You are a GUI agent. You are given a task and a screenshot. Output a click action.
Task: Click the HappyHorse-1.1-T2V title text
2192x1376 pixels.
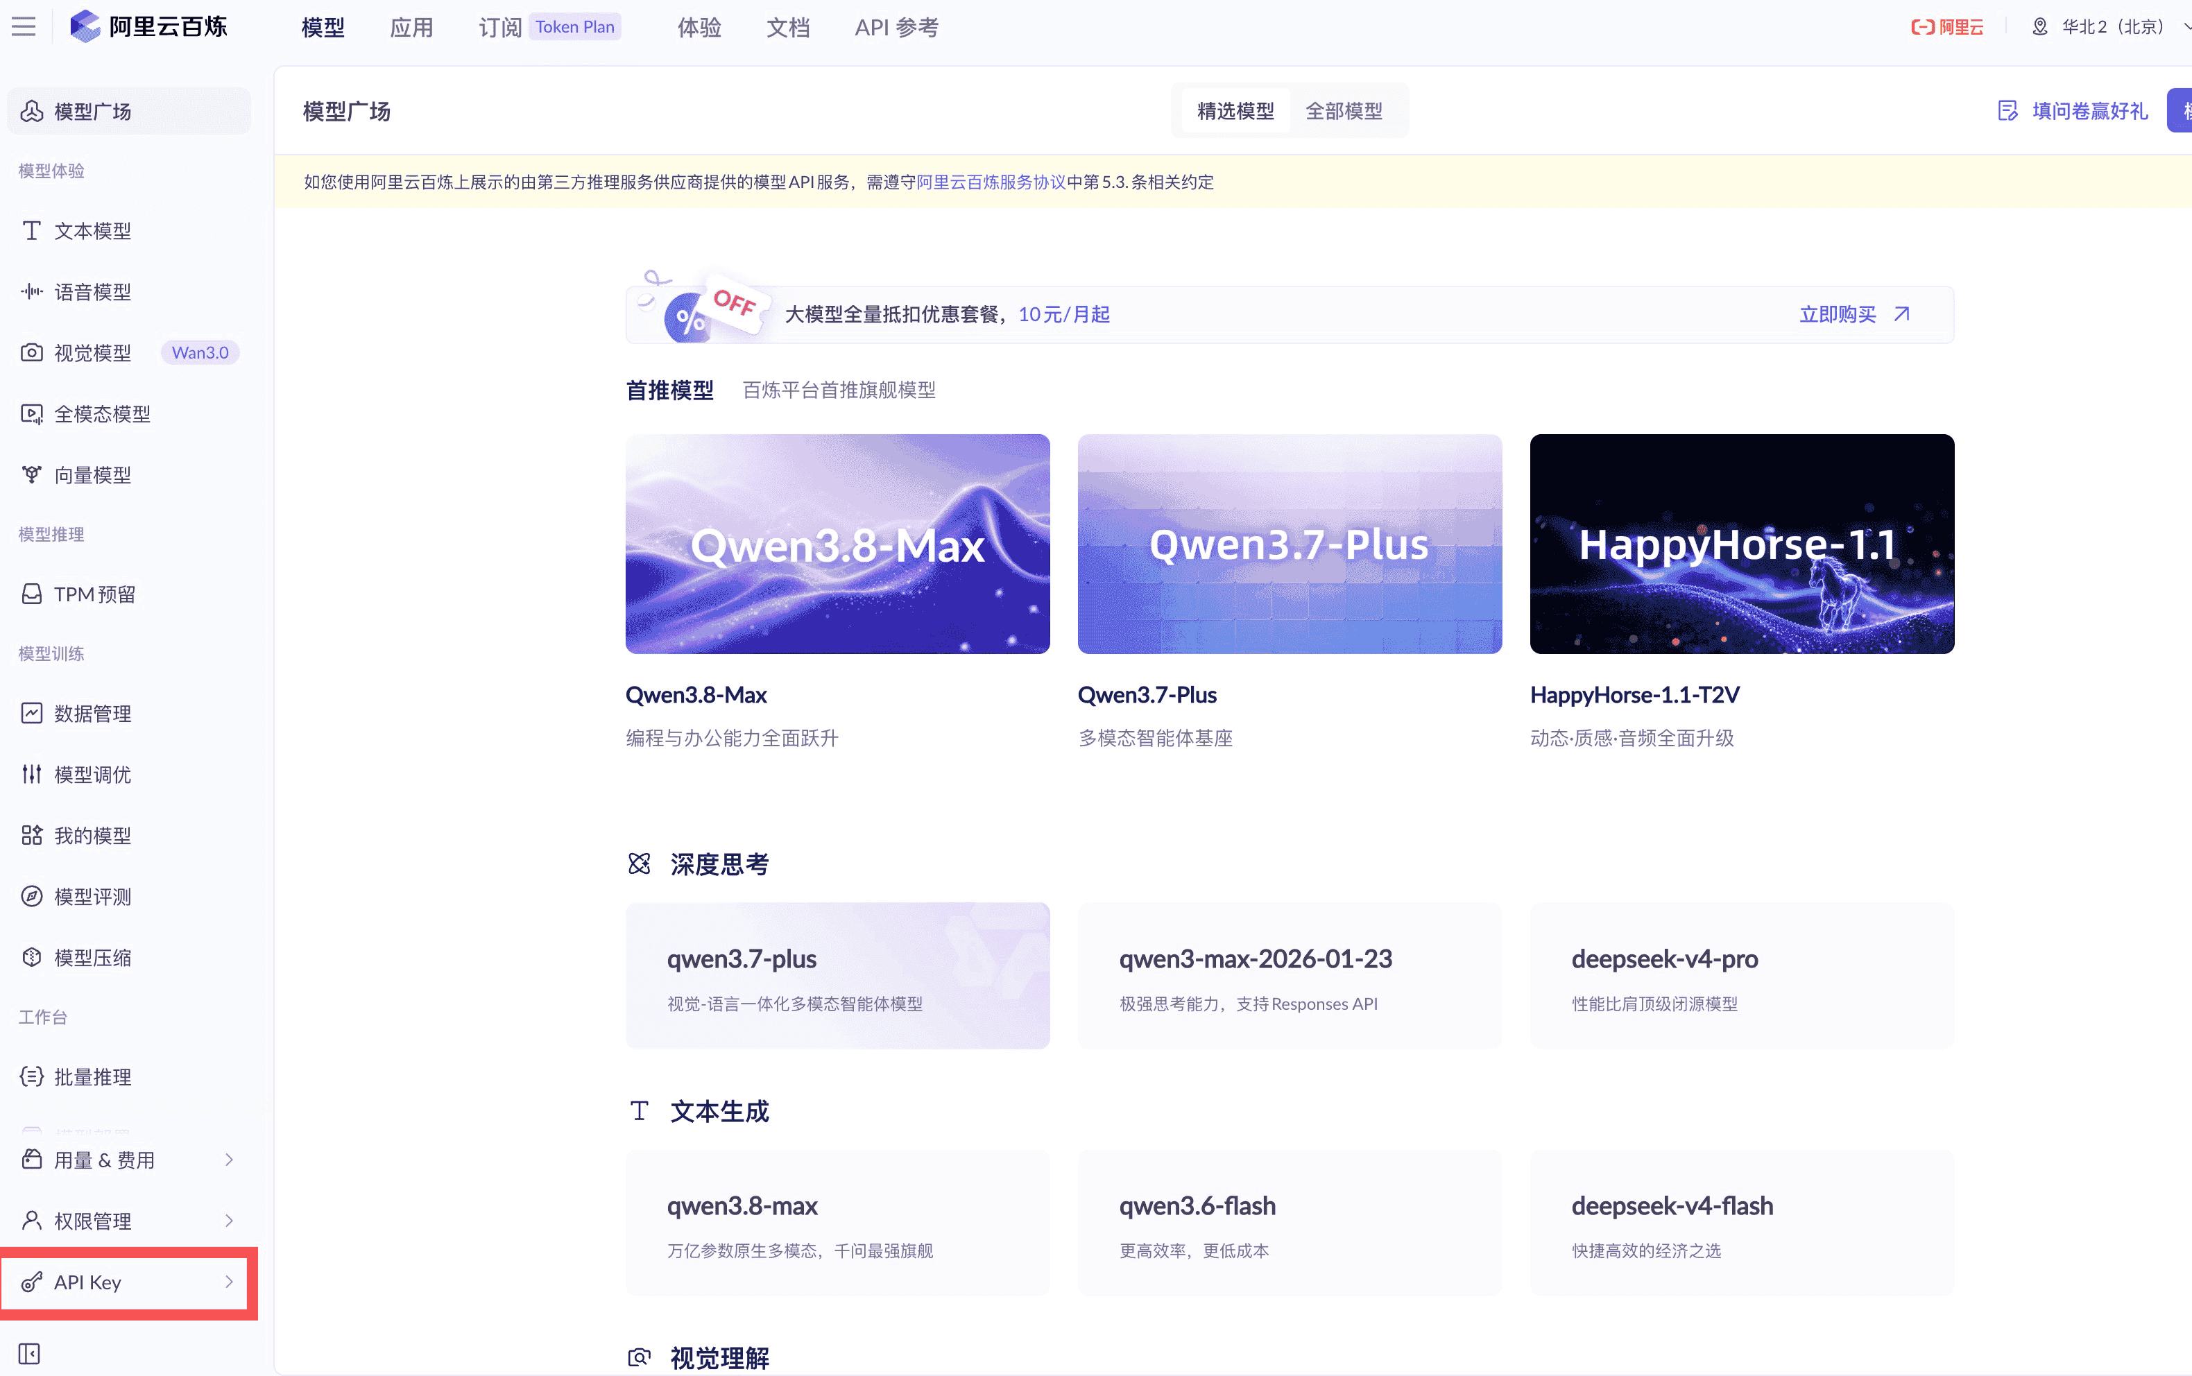[x=1634, y=695]
